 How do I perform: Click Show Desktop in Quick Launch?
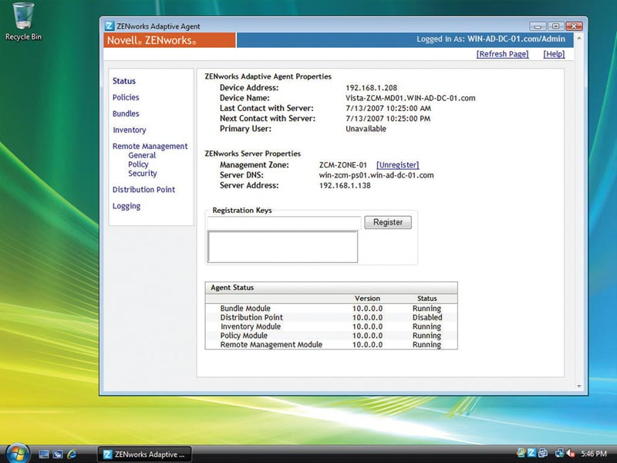click(44, 455)
